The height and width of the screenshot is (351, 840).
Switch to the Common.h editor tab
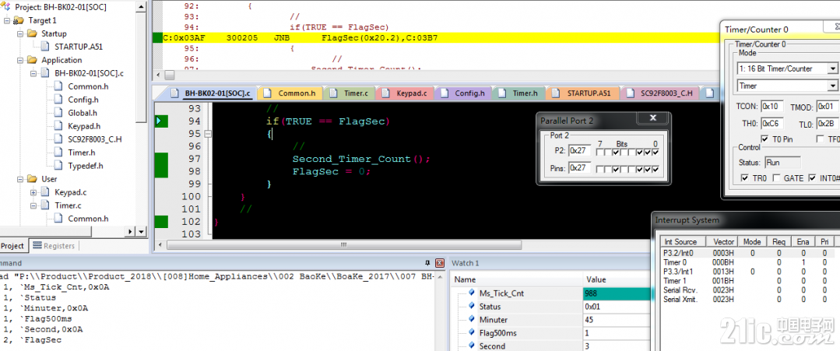click(290, 93)
